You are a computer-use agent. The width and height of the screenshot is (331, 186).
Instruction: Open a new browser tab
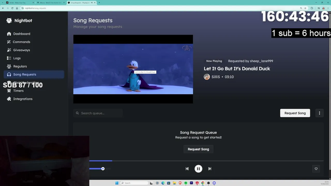point(99,3)
